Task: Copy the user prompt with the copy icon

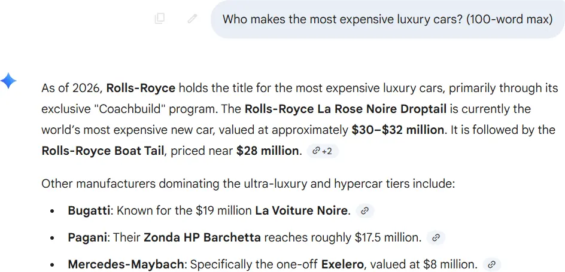Action: (159, 19)
